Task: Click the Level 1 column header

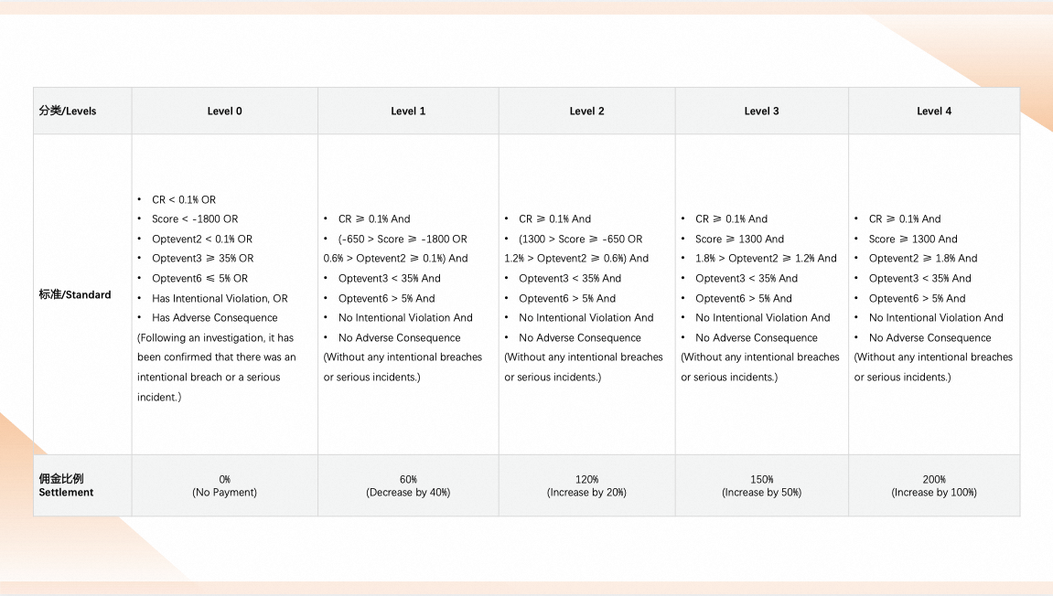Action: 408,112
